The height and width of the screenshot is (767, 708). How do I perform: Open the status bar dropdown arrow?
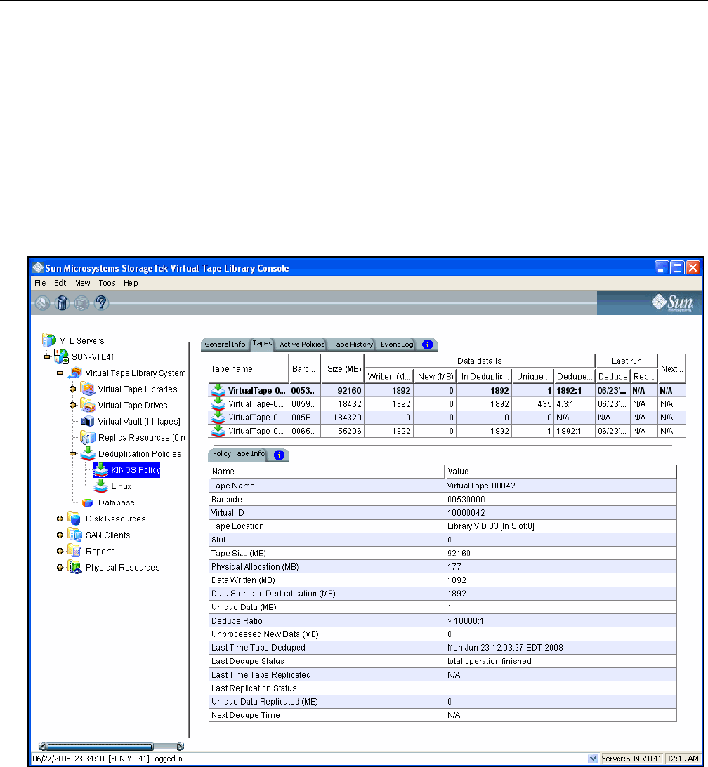(593, 758)
